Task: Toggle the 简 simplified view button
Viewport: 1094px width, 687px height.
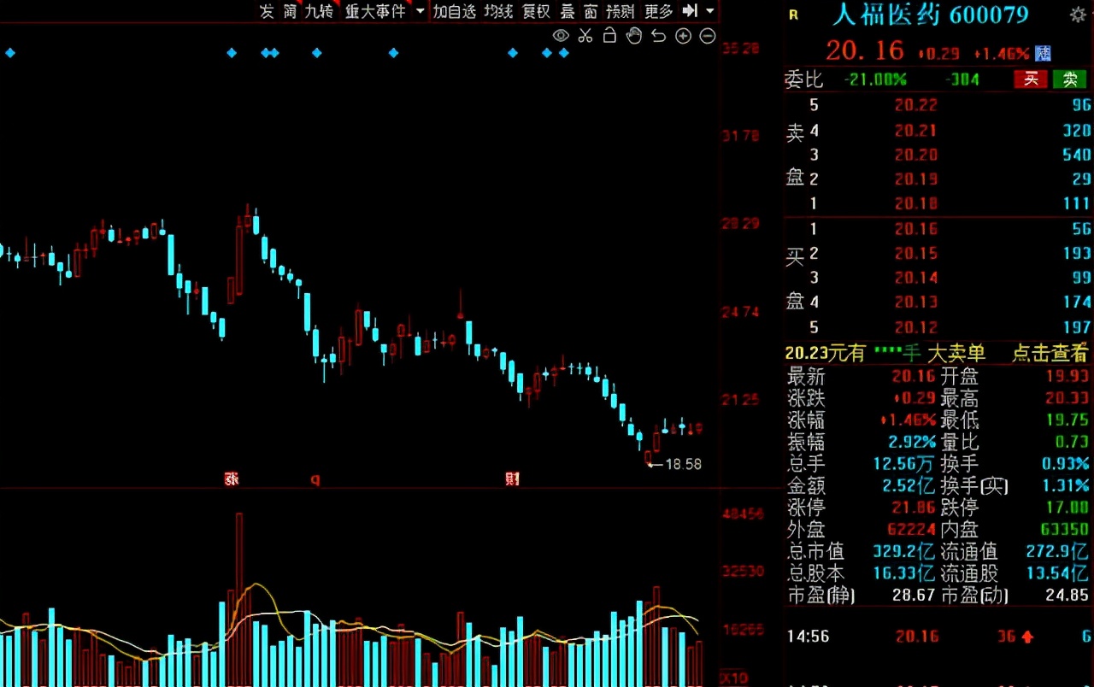Action: click(290, 11)
